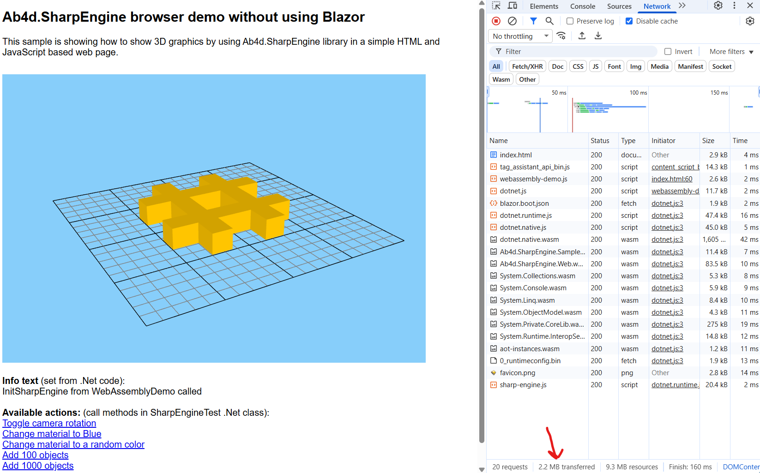Clear the network log
Viewport: 760px width, 473px height.
click(x=512, y=21)
